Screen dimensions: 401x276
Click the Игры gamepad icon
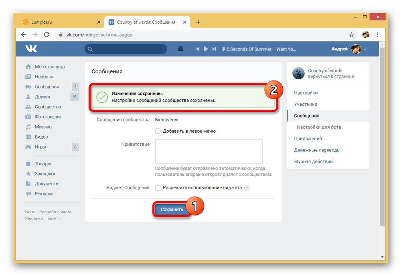[28, 147]
